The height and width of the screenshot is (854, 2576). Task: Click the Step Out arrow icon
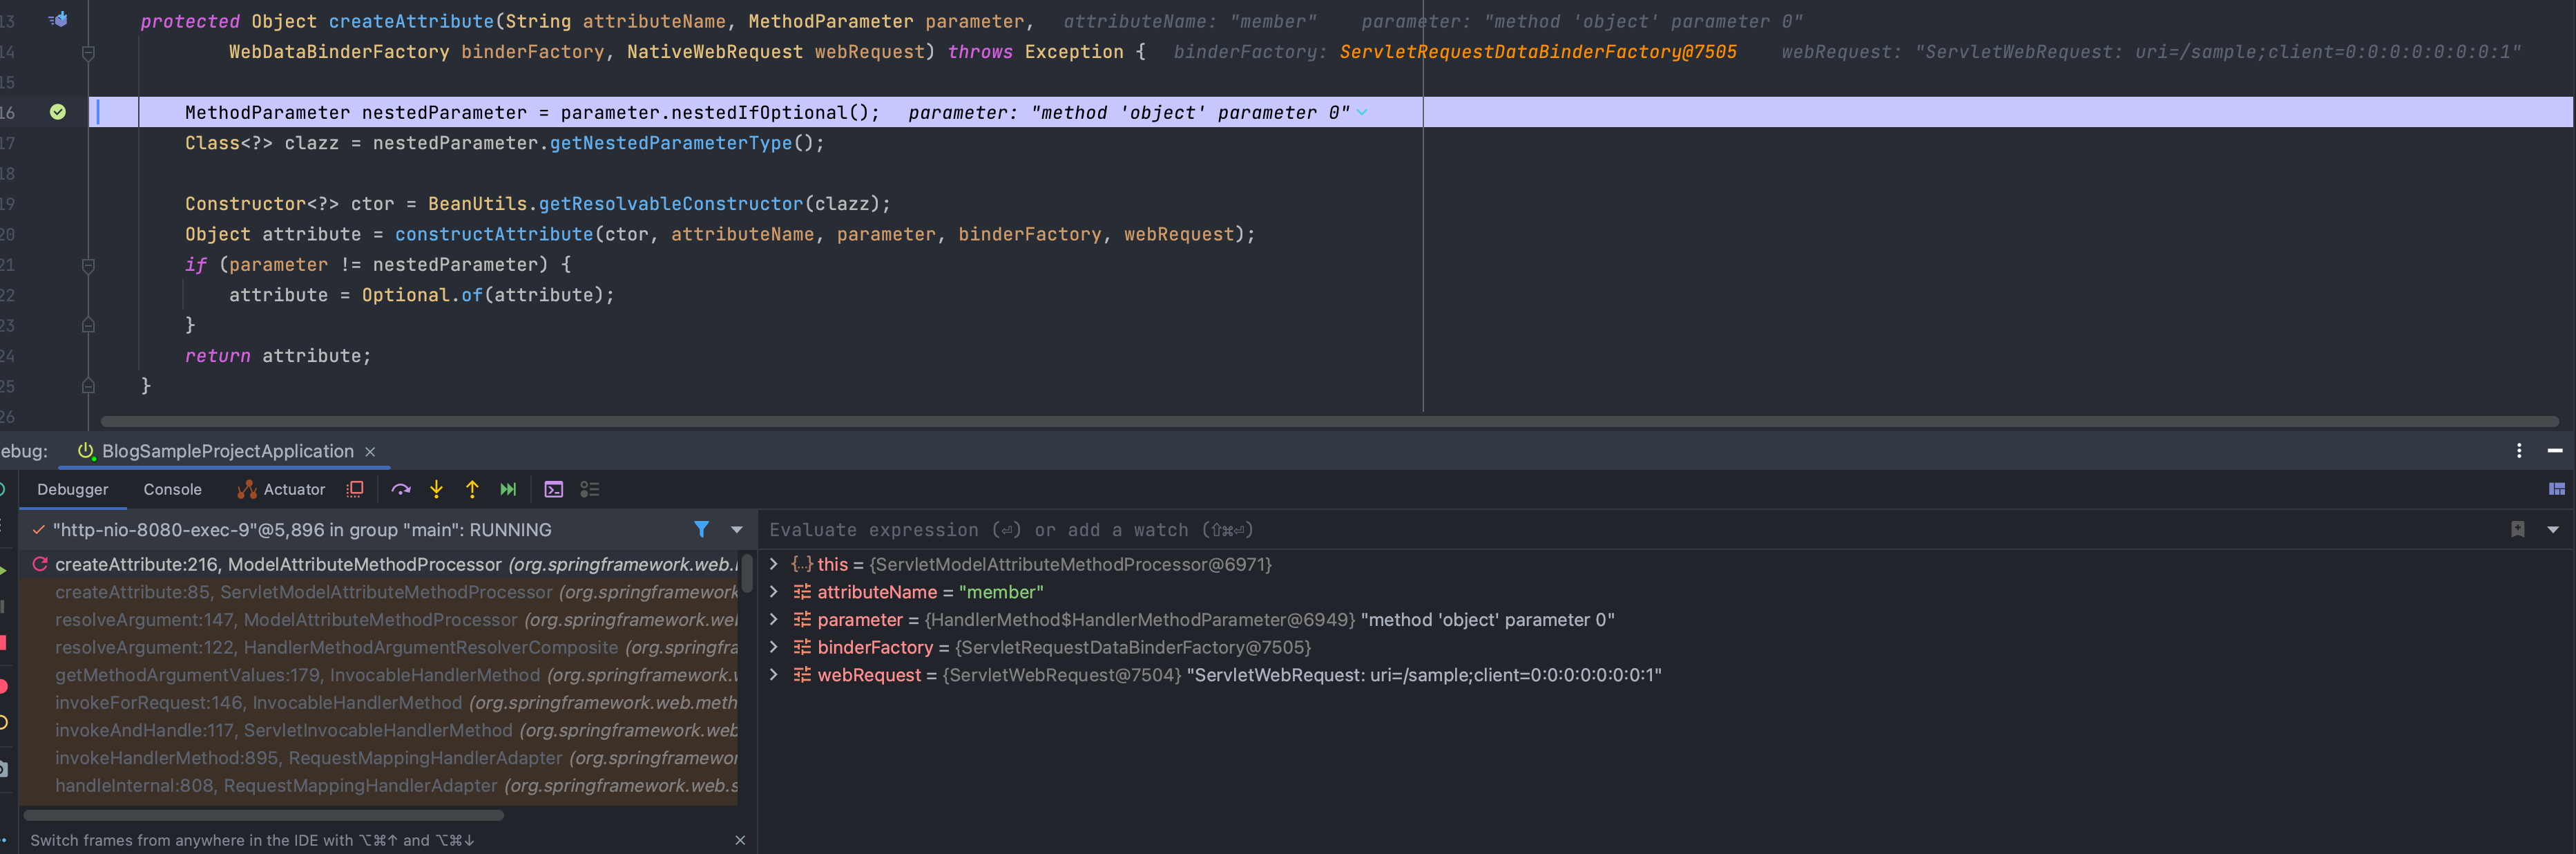[x=472, y=489]
